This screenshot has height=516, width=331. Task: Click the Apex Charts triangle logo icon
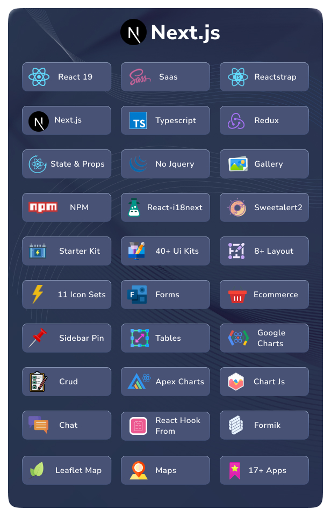click(x=139, y=382)
